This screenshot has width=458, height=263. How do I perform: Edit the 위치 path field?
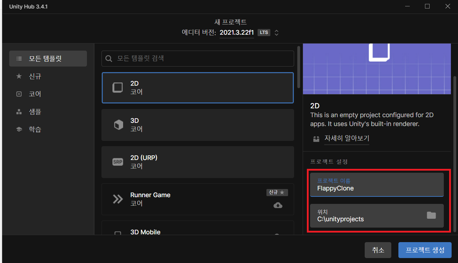377,216
